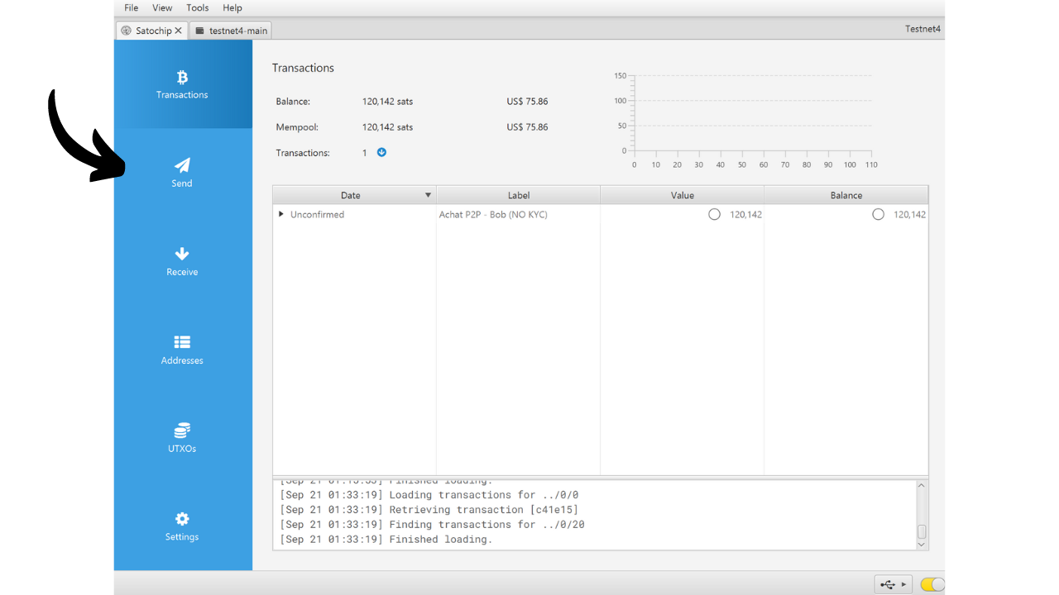Image resolution: width=1059 pixels, height=595 pixels.
Task: Click the blue export icon beside Transactions count
Action: point(381,152)
